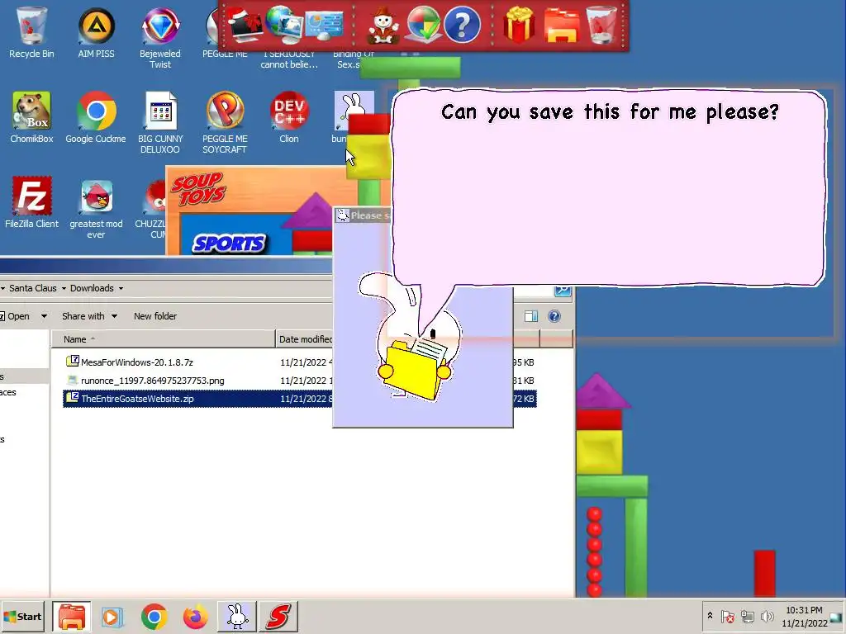846x634 pixels.
Task: Select MesaForWindows-20.1.8.7z file
Action: coord(137,362)
